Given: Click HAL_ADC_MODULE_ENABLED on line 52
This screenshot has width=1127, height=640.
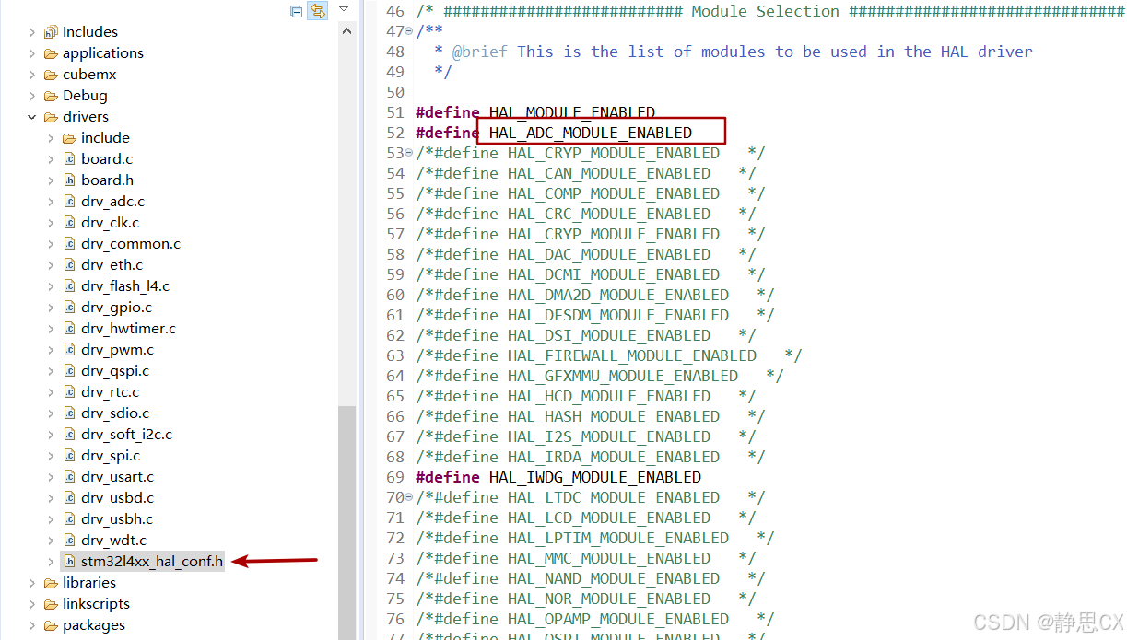Looking at the screenshot, I should 590,133.
